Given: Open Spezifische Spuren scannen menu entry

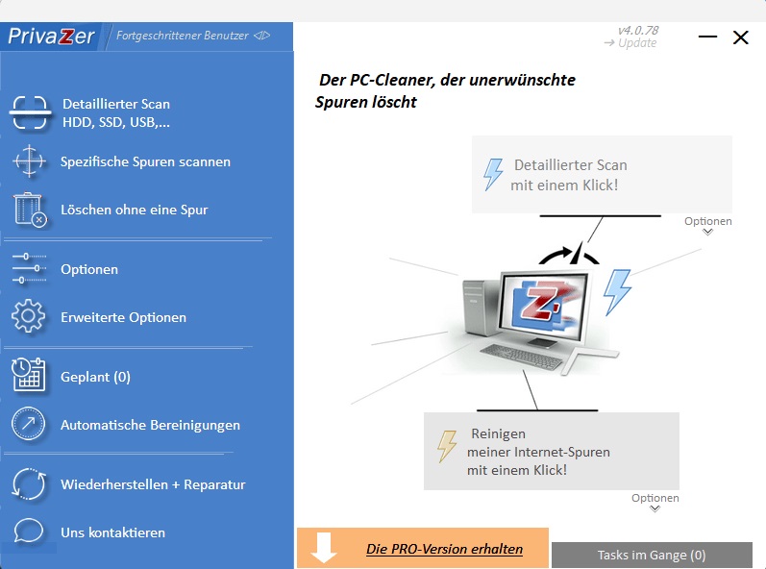Looking at the screenshot, I should [145, 161].
